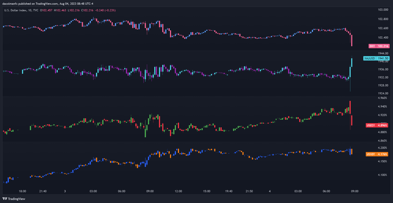Click the open value O102.457
Screen dimensions: 393x203
point(46,10)
